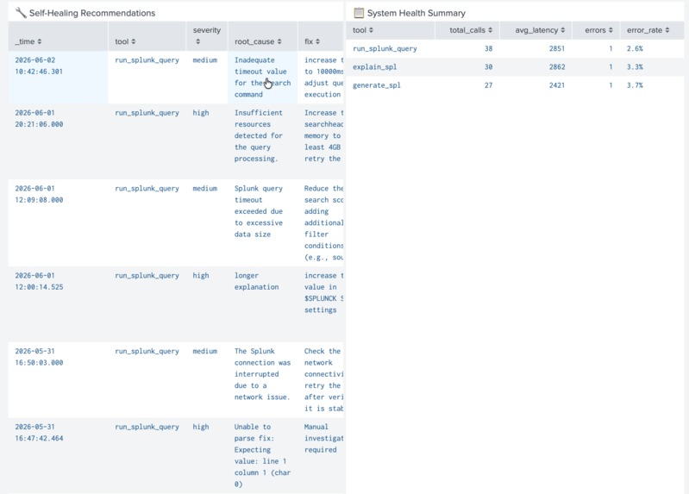
Task: Click errors value for explain_spl row
Action: pos(611,66)
